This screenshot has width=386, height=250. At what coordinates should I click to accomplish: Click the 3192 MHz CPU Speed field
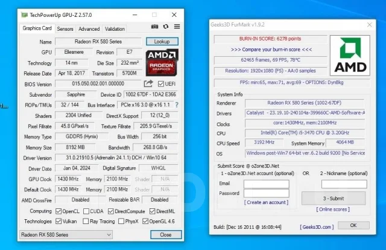(264, 143)
